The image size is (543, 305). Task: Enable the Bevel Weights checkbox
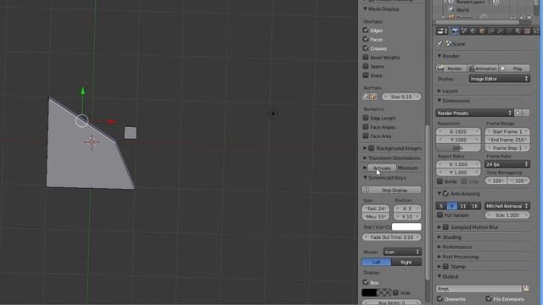[x=366, y=57]
